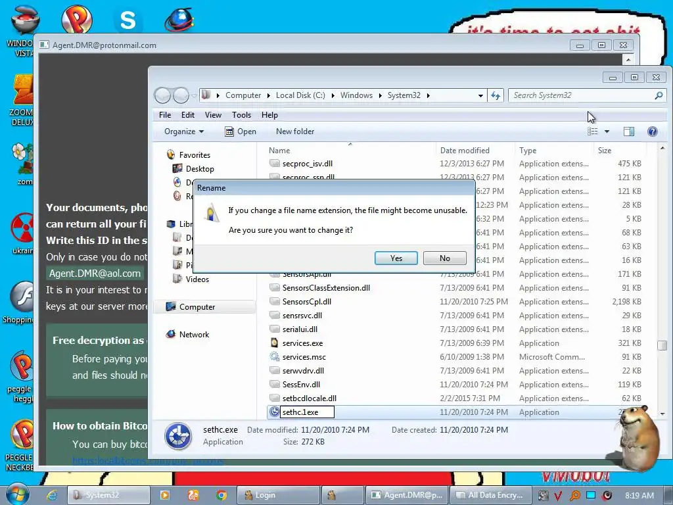Expand the Organize dropdown
Screen dimensions: 673x505
click(x=184, y=132)
